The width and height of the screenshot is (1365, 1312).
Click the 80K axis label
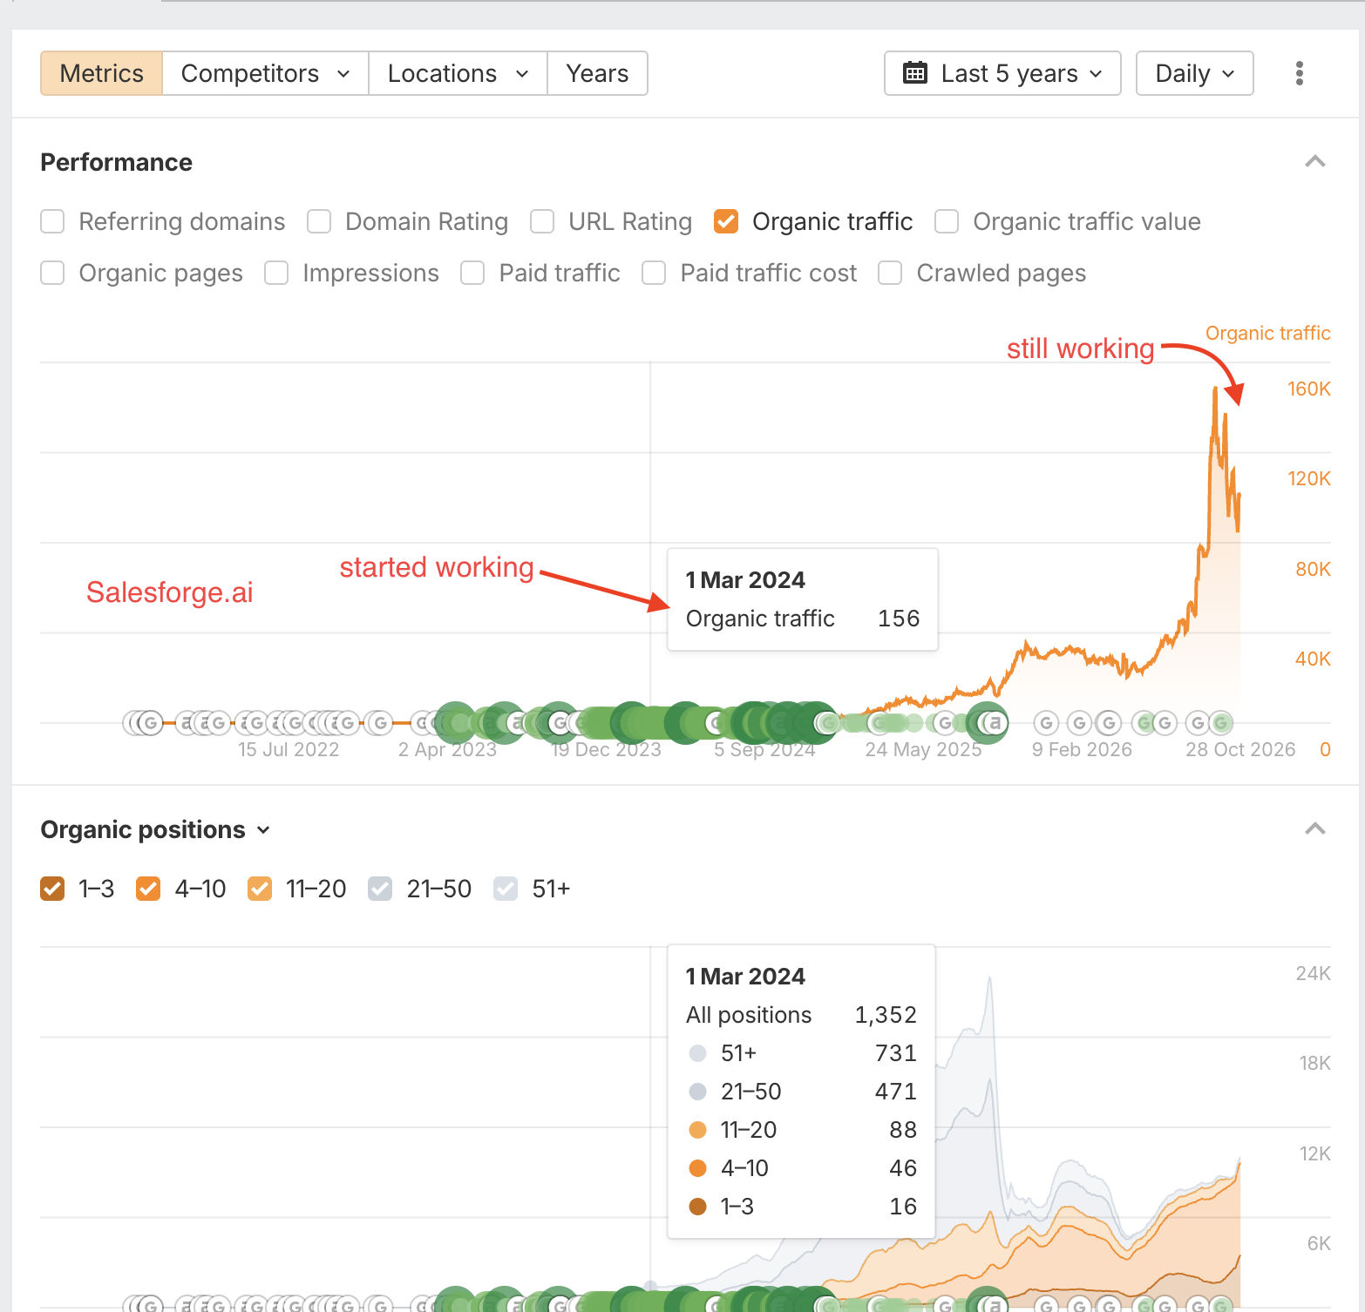point(1313,569)
